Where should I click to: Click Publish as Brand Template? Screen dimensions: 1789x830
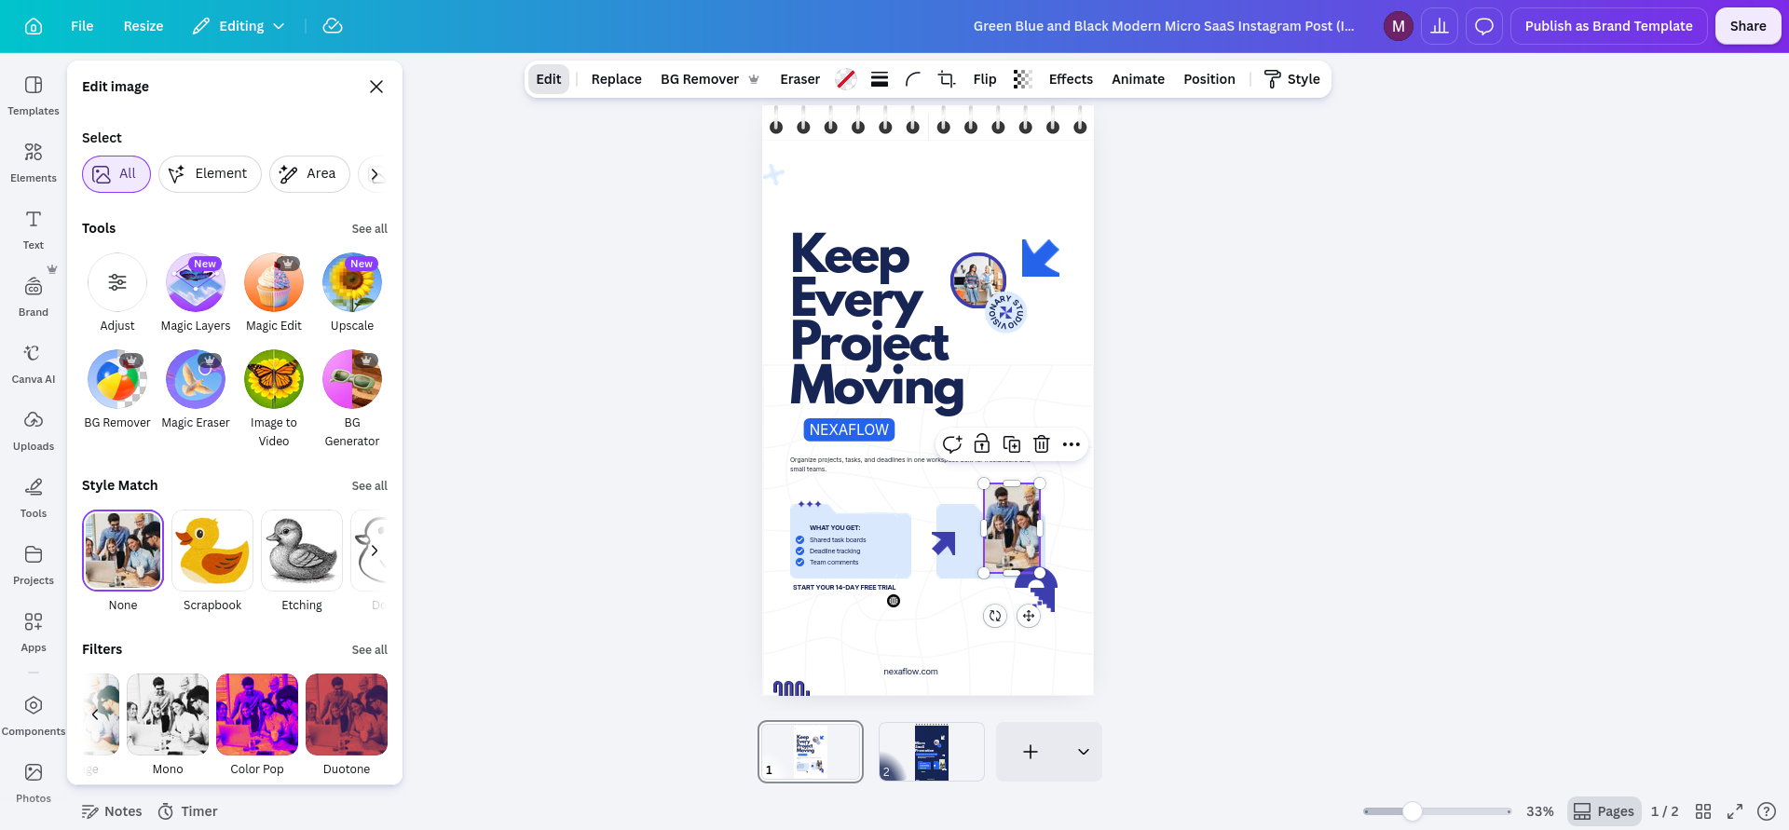coord(1608,26)
